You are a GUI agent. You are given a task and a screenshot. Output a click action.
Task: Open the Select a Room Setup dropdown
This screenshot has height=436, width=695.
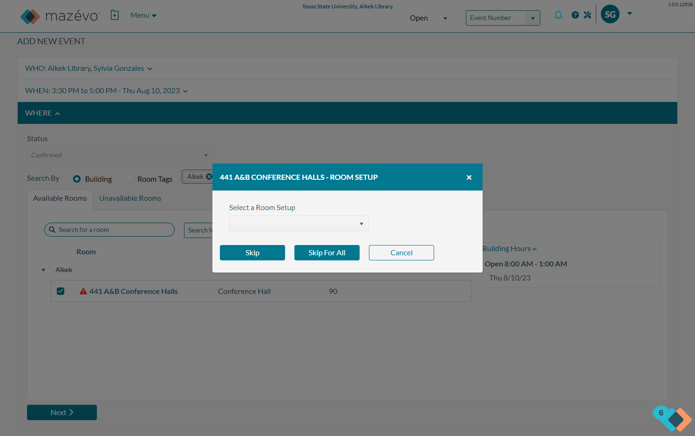click(x=299, y=224)
